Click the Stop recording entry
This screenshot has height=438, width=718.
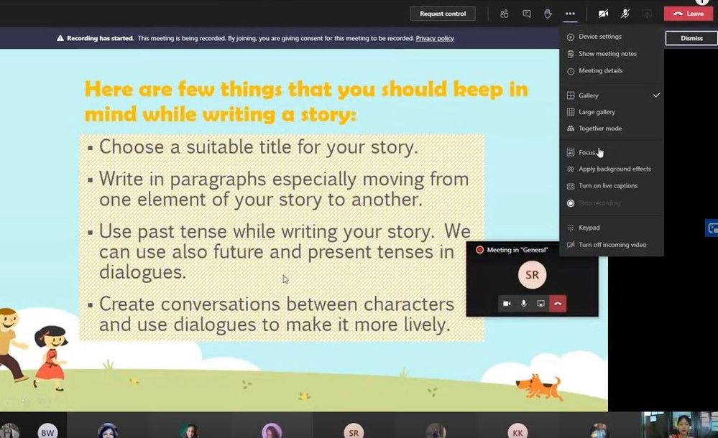pos(612,203)
